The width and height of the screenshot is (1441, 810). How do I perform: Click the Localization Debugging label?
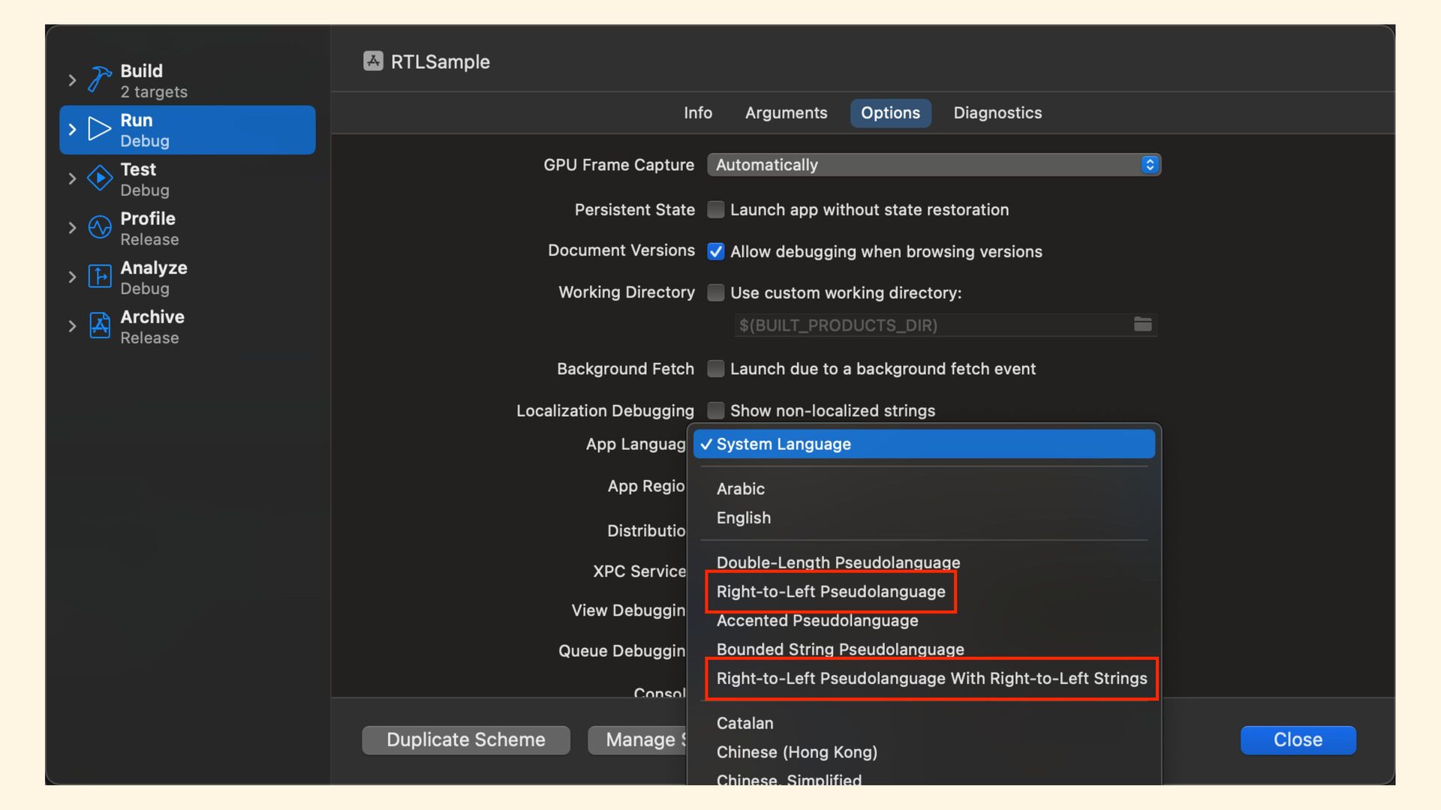(x=605, y=411)
